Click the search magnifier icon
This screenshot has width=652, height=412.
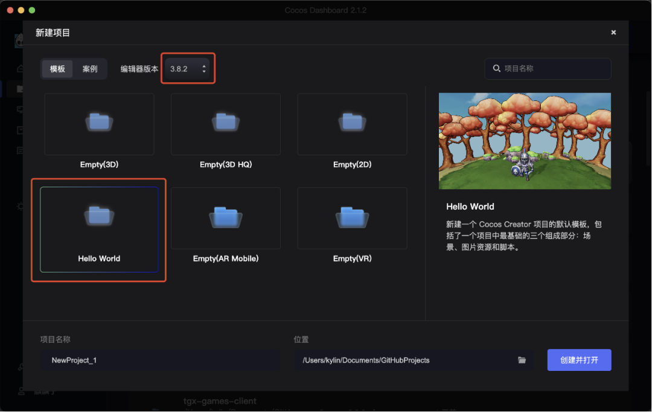496,68
